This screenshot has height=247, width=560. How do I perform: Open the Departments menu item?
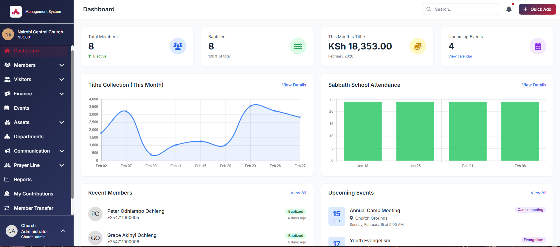[x=34, y=136]
